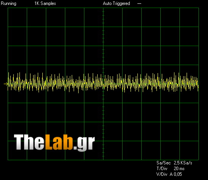Click the orange Lab part of logo
This screenshot has width=208, height=180.
point(59,142)
